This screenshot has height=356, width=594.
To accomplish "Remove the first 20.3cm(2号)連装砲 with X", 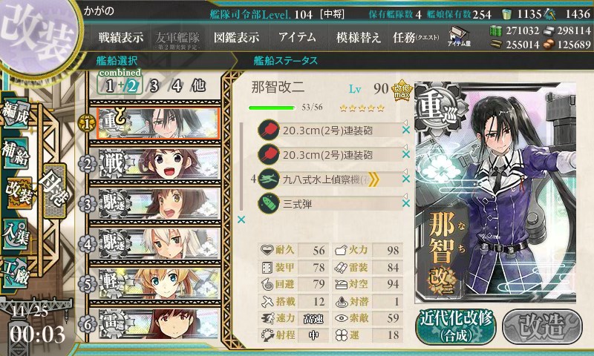I will pos(406,130).
